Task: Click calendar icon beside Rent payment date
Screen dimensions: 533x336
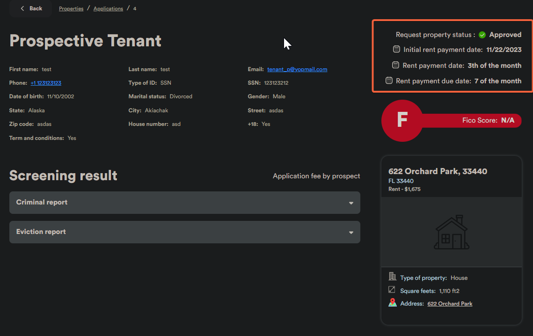Action: [x=395, y=65]
